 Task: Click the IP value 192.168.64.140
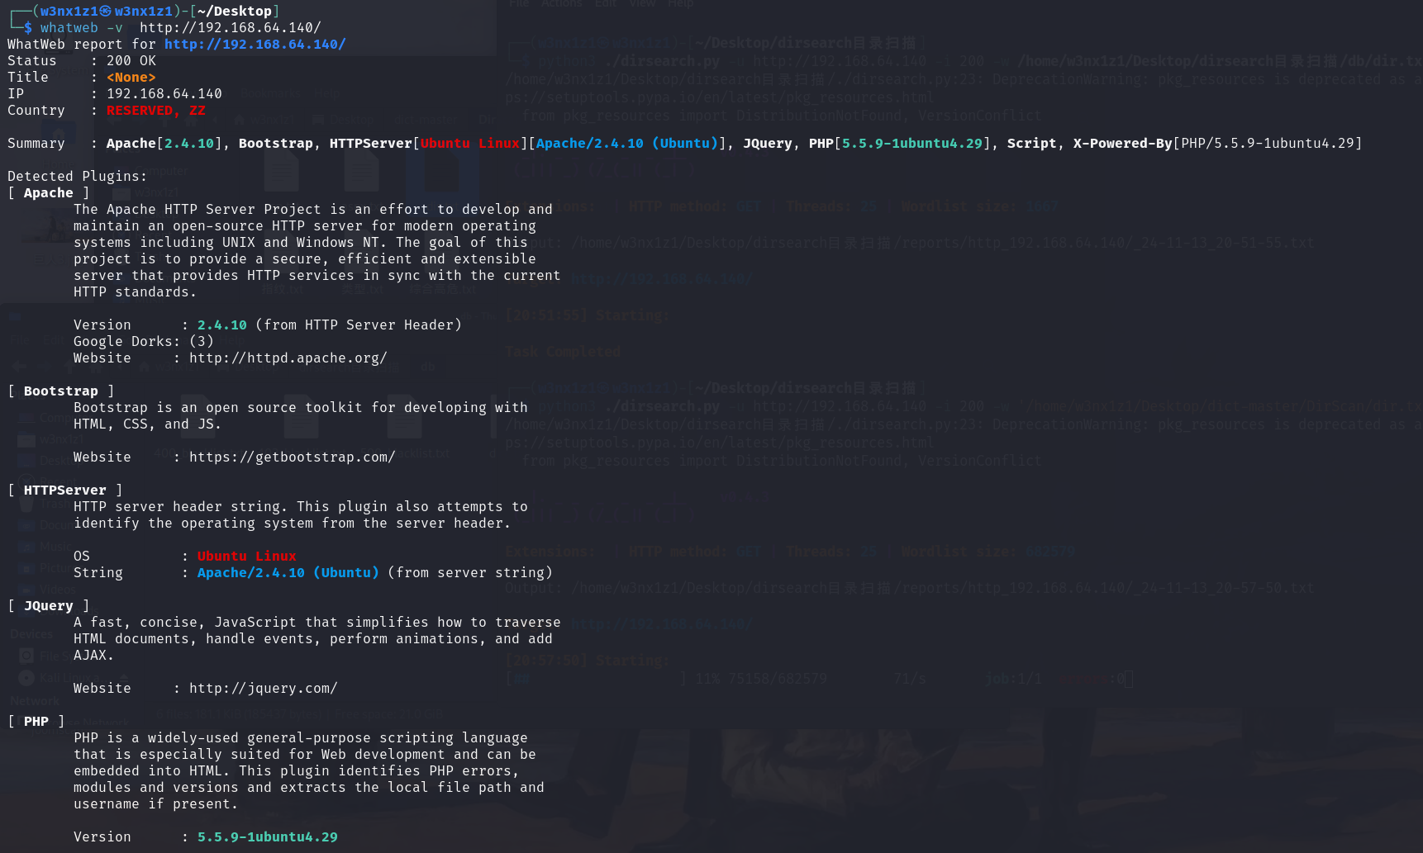click(164, 93)
